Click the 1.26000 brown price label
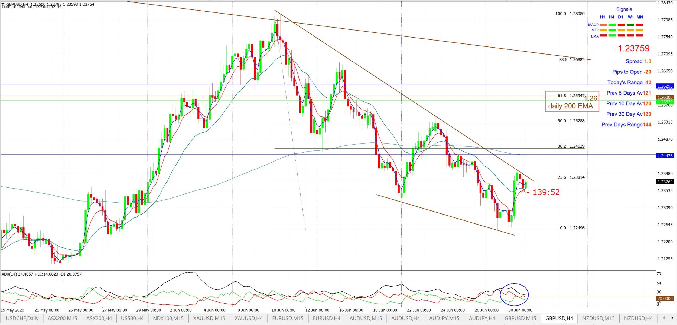This screenshot has height=325, width=677. [x=665, y=97]
